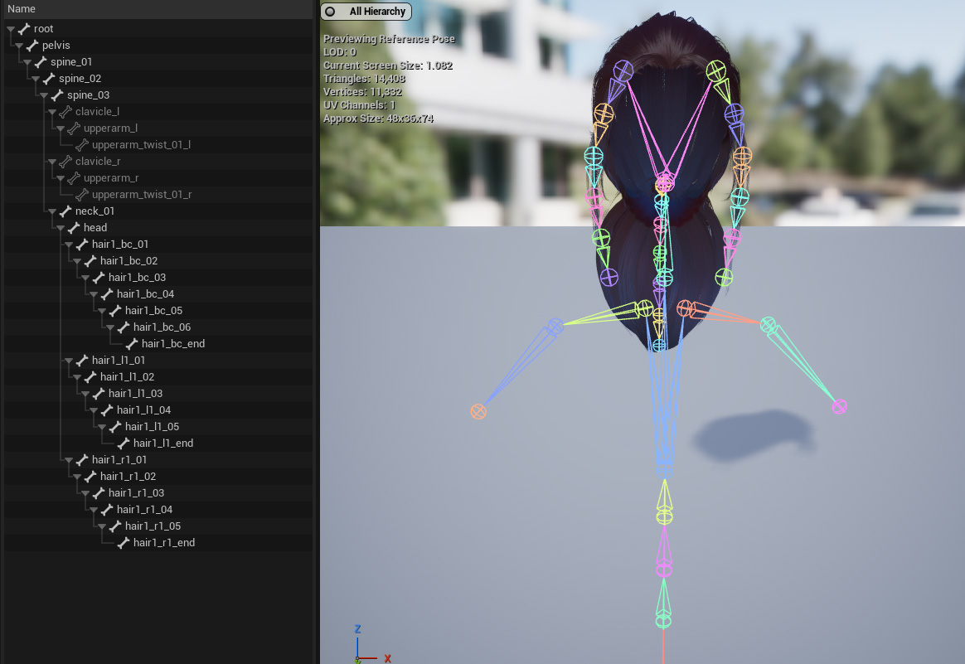Collapse the root bone tree node
This screenshot has width=965, height=664.
point(11,29)
